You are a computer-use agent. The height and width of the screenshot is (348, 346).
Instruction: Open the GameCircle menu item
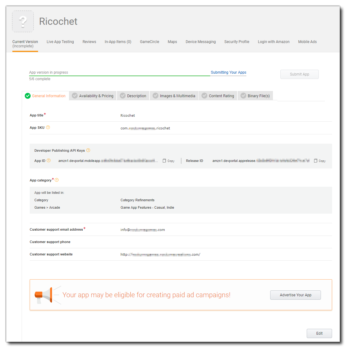coord(149,42)
